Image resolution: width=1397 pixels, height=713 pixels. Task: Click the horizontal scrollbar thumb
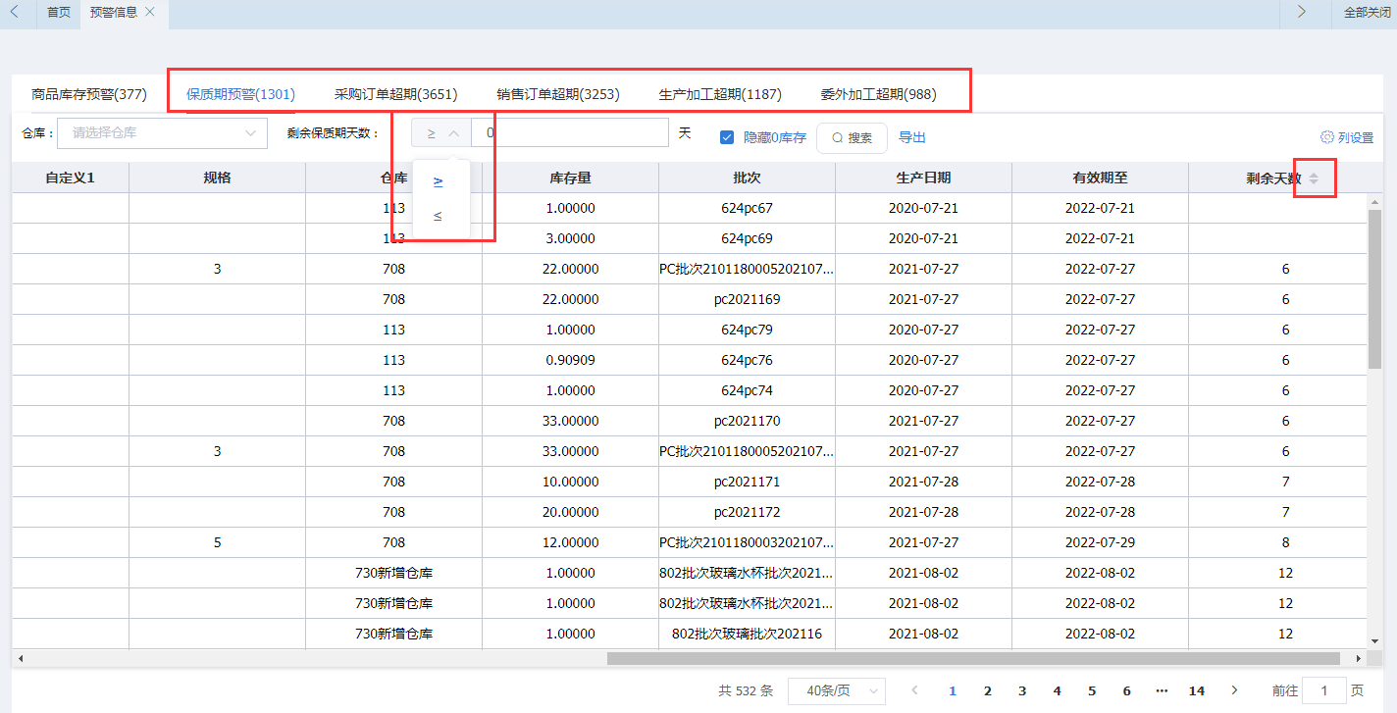(973, 659)
